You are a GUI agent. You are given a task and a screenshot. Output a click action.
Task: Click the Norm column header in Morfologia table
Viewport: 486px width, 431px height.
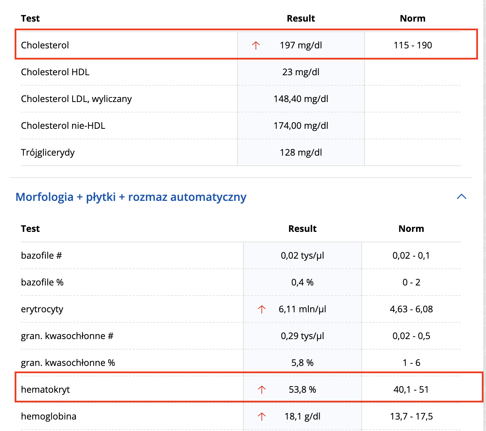pyautogui.click(x=411, y=229)
